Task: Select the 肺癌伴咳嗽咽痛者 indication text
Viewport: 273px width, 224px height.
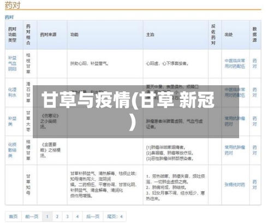Action: (x=166, y=148)
